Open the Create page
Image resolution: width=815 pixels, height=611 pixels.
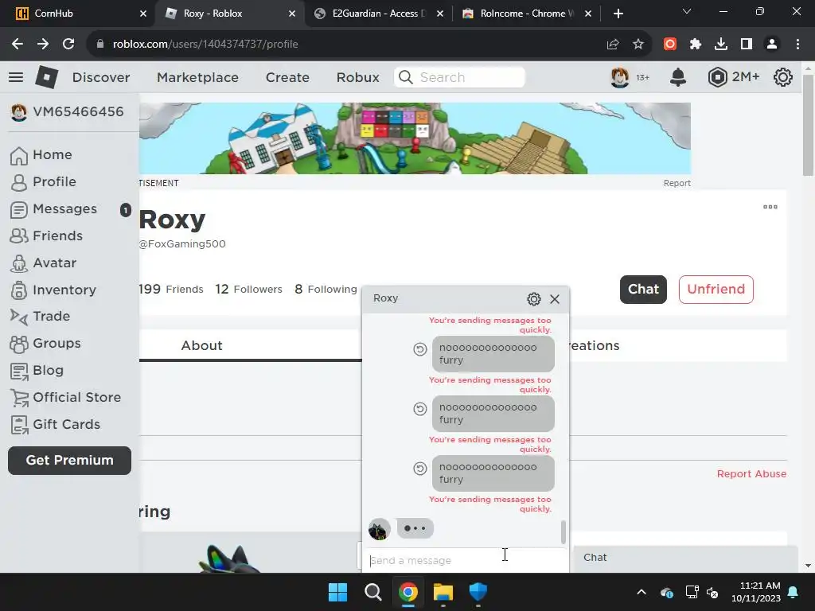point(287,77)
